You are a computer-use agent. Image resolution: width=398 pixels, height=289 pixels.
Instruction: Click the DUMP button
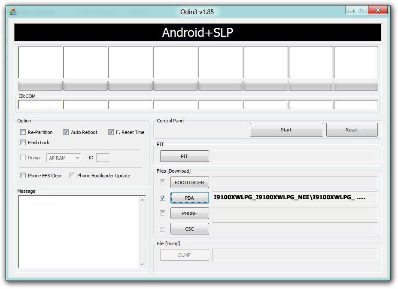[185, 255]
